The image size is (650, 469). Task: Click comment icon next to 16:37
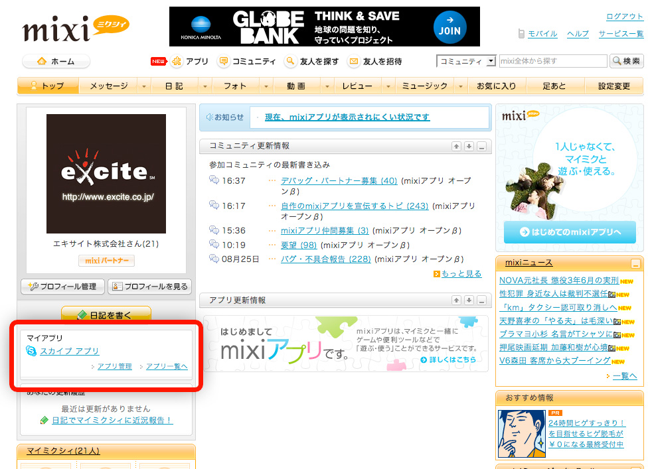tap(214, 180)
